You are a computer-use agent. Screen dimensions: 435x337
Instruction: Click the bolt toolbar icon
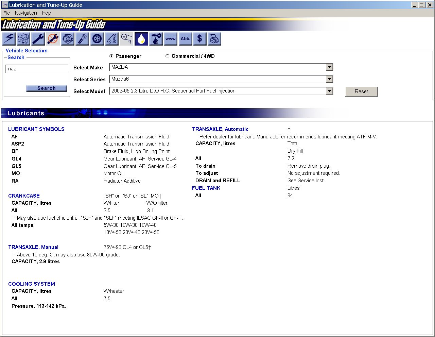82,39
